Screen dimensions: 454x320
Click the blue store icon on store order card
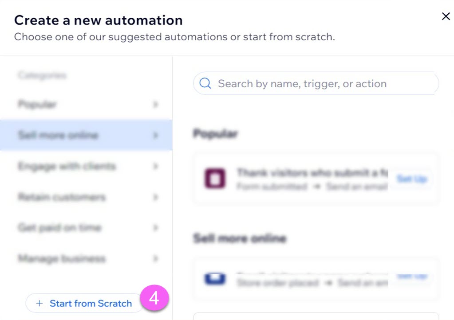point(215,279)
